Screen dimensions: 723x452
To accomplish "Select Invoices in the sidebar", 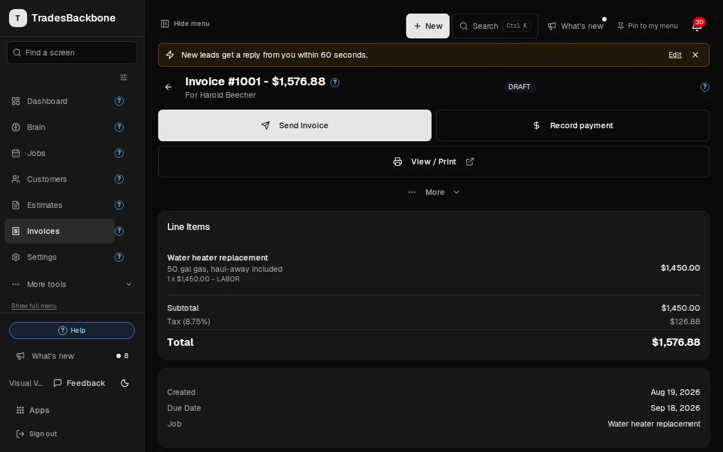I will (x=59, y=231).
